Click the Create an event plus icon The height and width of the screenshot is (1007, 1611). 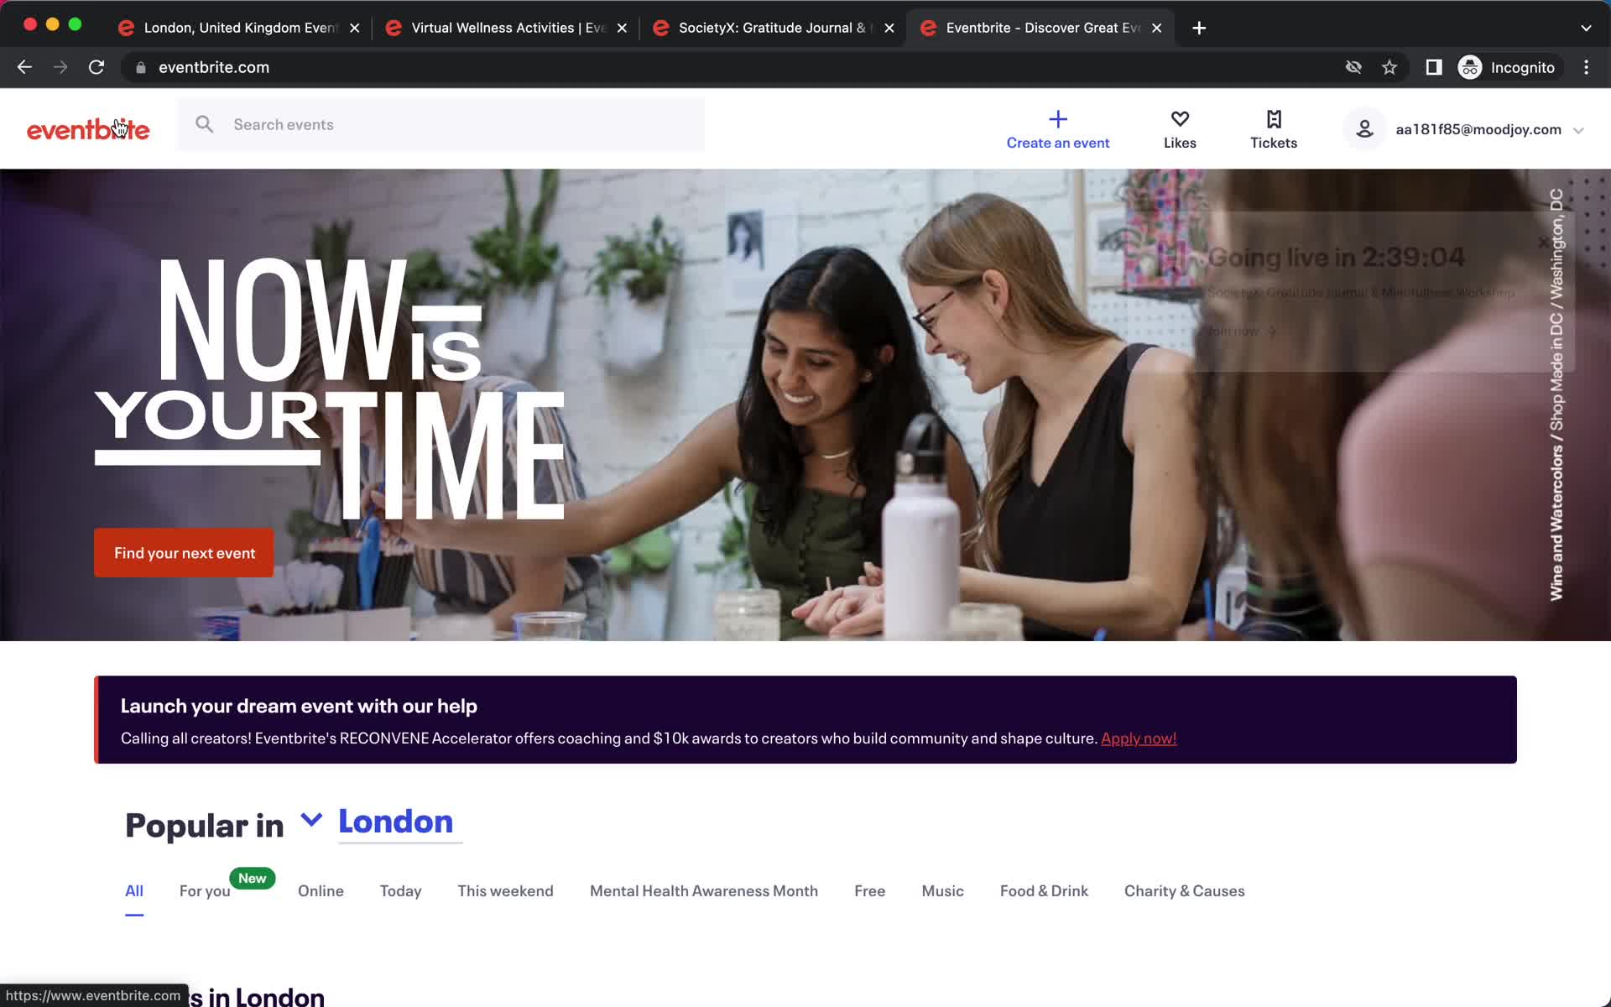[x=1058, y=117]
